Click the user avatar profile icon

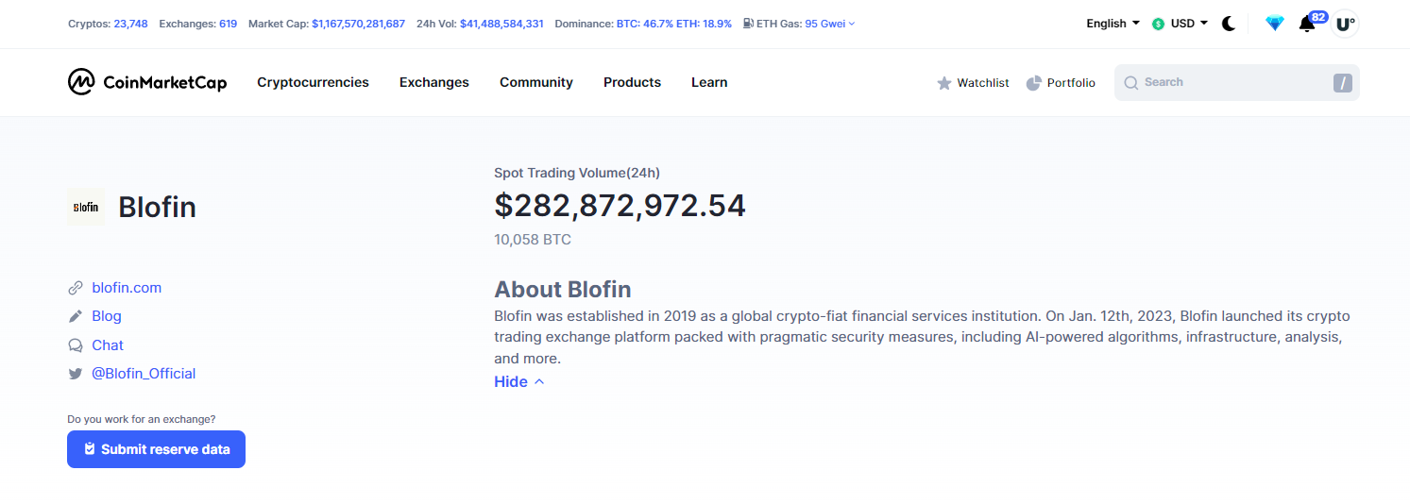pos(1345,24)
